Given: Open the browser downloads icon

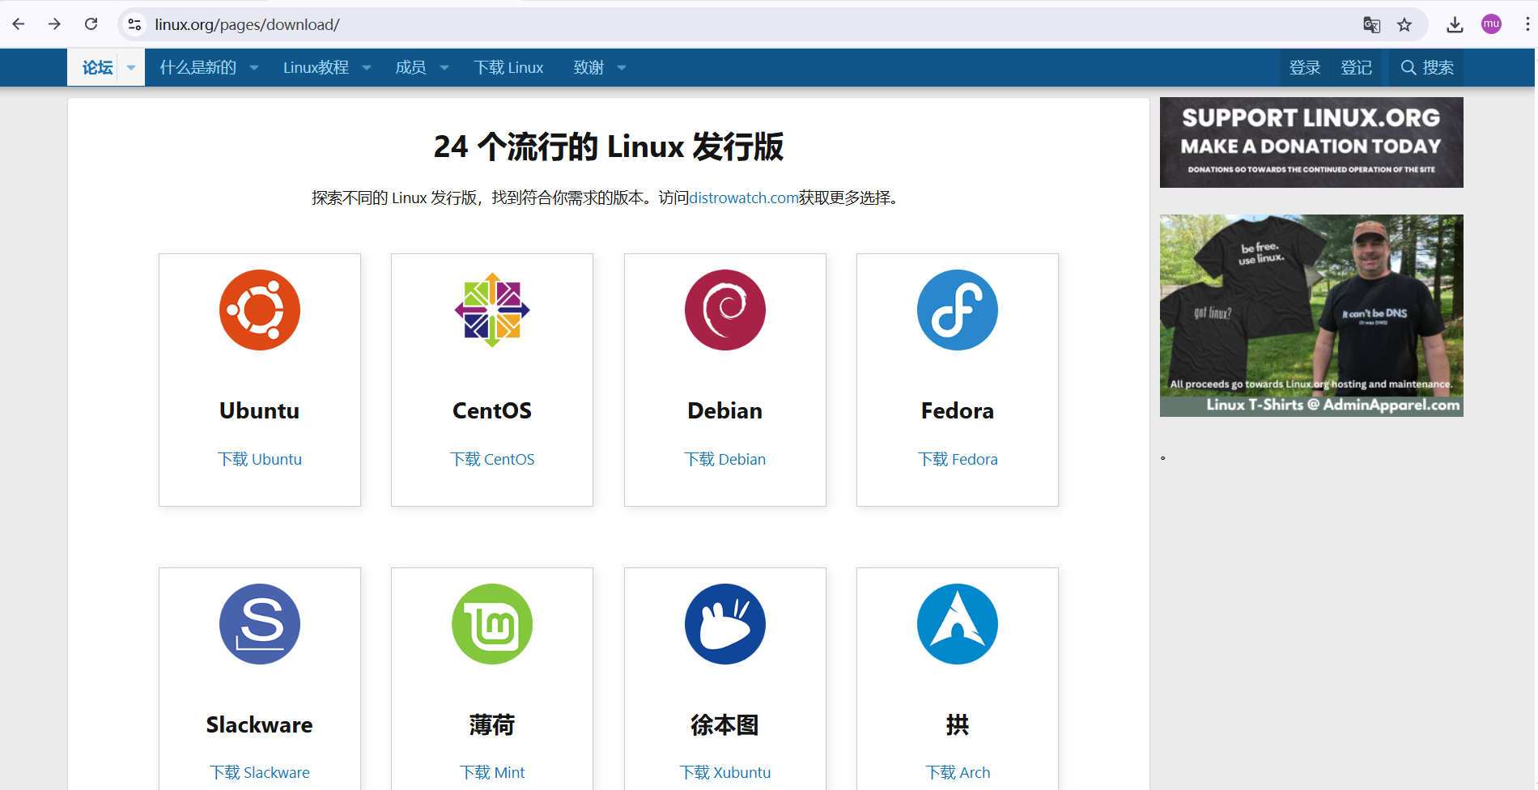Looking at the screenshot, I should [1455, 24].
